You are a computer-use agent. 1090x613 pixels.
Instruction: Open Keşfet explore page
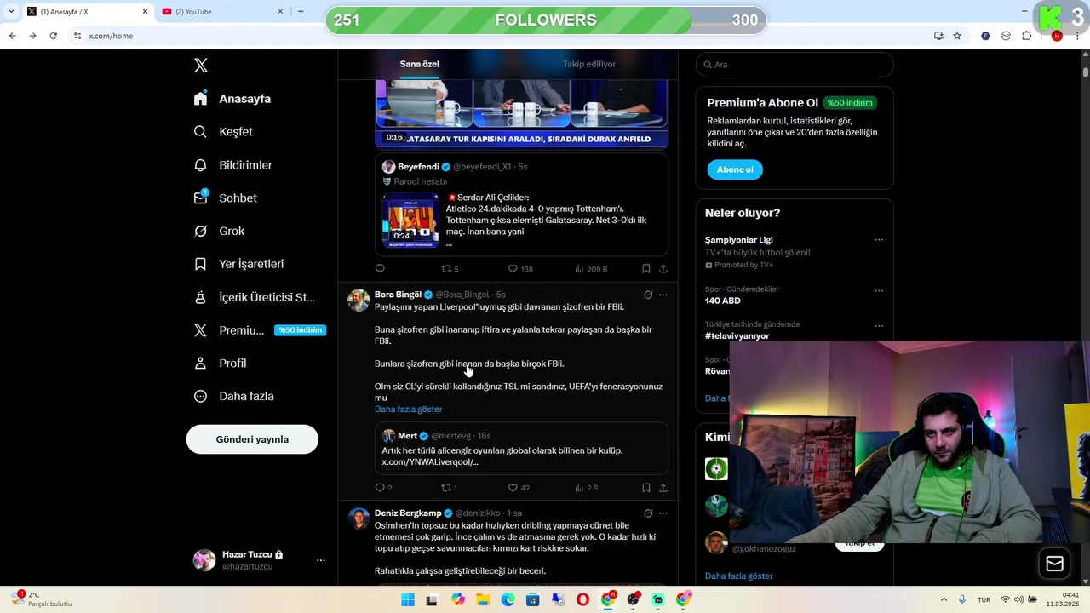click(223, 132)
